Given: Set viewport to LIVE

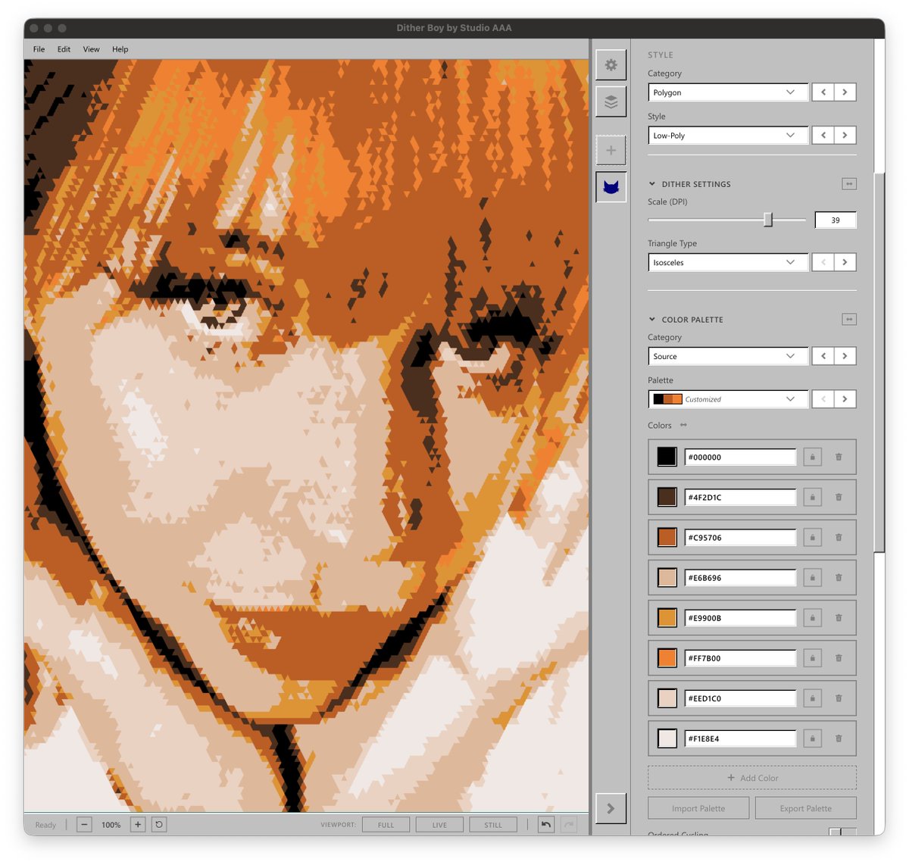Looking at the screenshot, I should tap(439, 825).
